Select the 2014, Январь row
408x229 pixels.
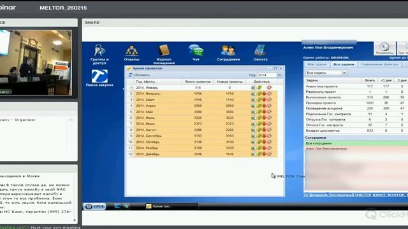tap(201, 88)
